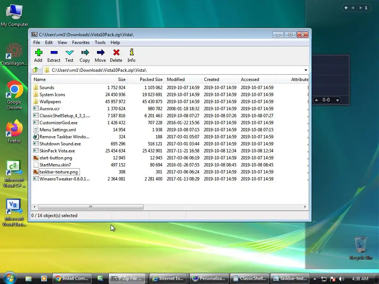The image size is (379, 284).
Task: Select the Wallpapers folder icon
Action: point(36,101)
